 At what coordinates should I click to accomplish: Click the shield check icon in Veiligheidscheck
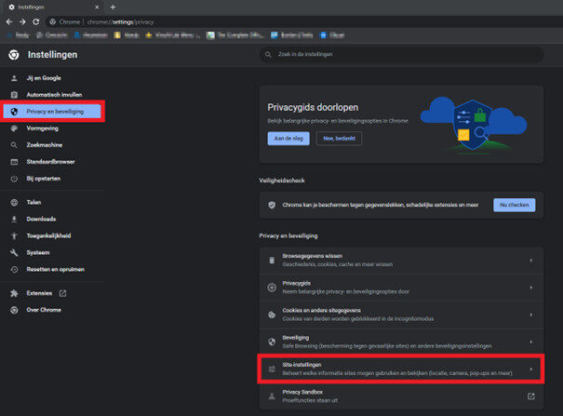point(272,205)
